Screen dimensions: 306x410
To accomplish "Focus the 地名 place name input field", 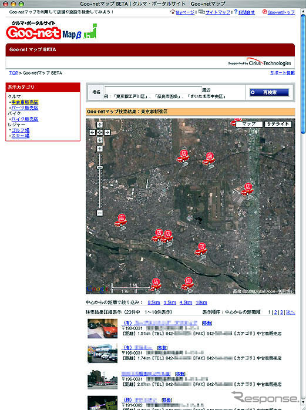I will coord(153,90).
